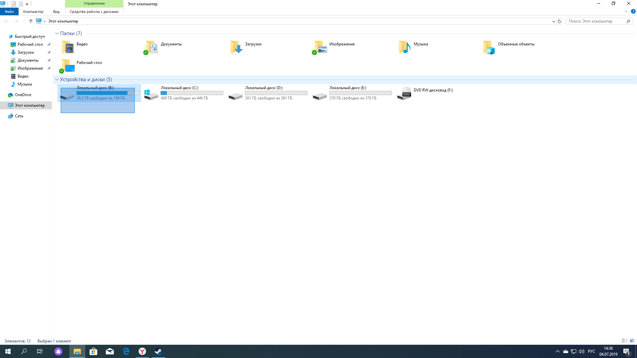Launch Microsoft Edge from taskbar
Screen dimensions: 637x358
click(x=126, y=351)
